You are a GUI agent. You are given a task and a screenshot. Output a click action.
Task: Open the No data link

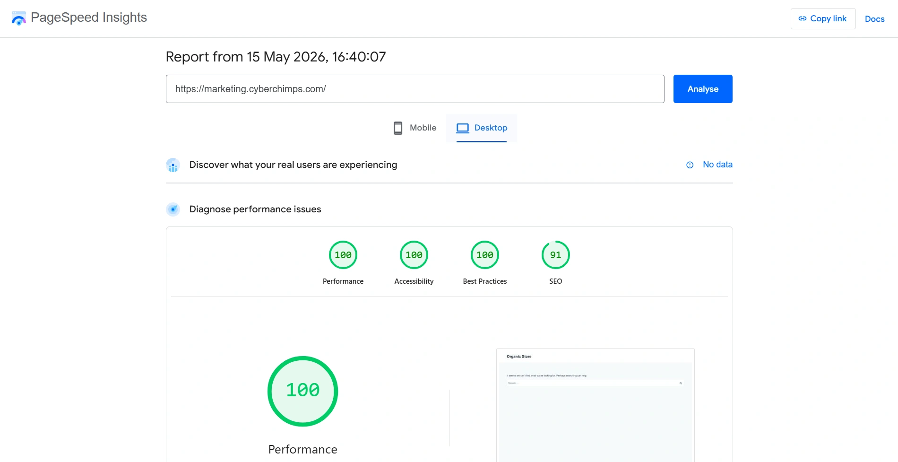coord(717,165)
